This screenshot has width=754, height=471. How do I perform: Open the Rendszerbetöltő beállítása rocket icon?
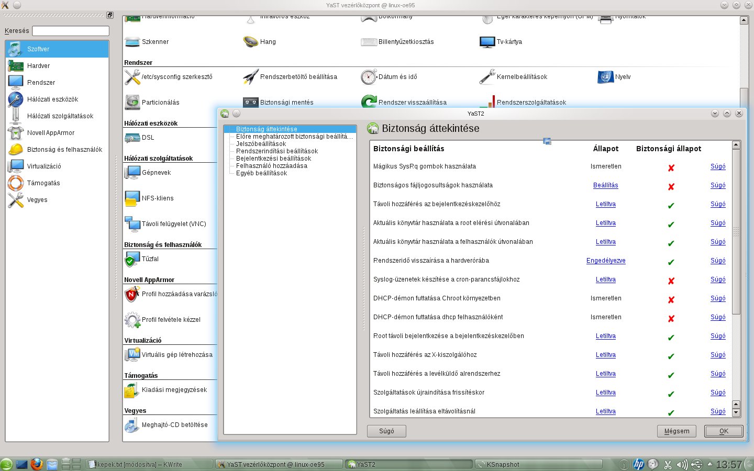tap(251, 77)
